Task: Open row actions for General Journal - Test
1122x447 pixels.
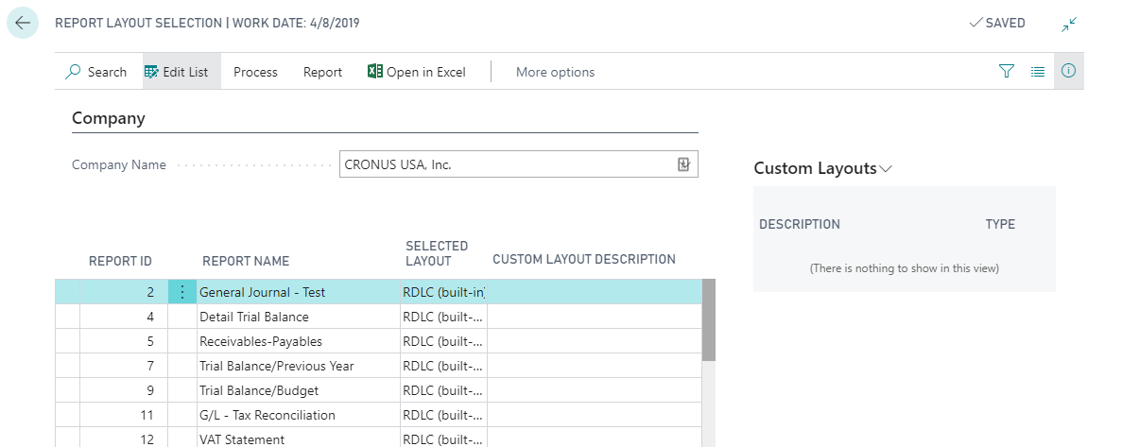Action: click(x=182, y=292)
